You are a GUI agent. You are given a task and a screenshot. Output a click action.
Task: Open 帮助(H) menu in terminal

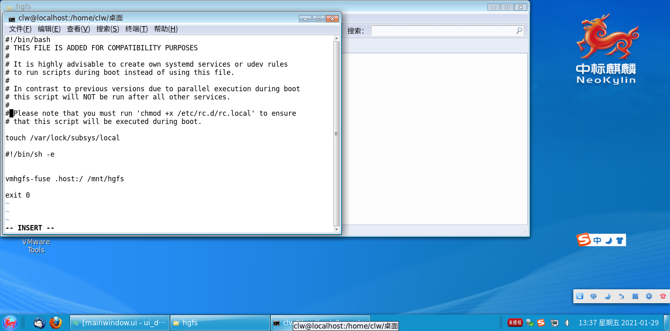166,29
